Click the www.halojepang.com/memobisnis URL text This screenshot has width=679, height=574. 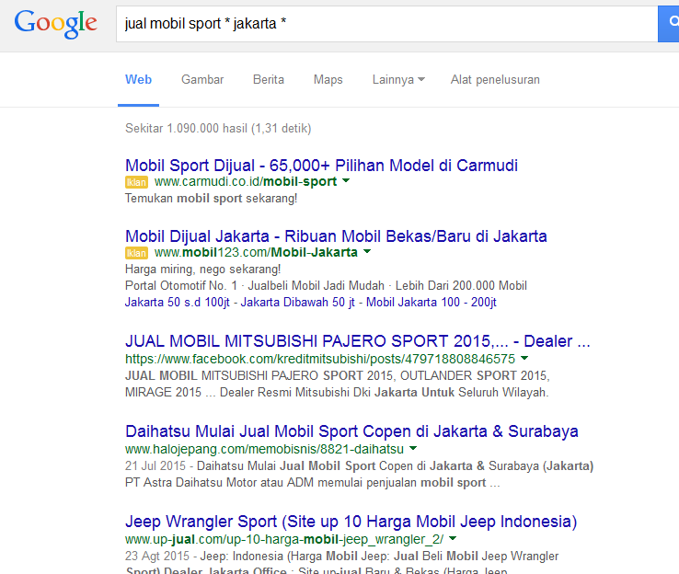(264, 449)
